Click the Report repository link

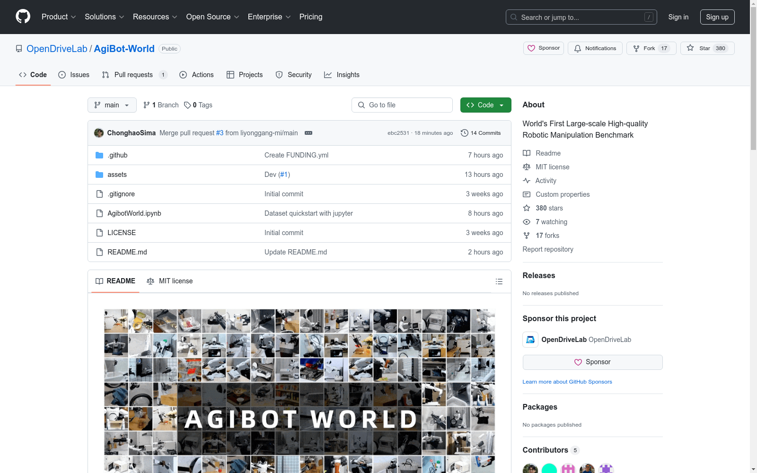pyautogui.click(x=548, y=249)
